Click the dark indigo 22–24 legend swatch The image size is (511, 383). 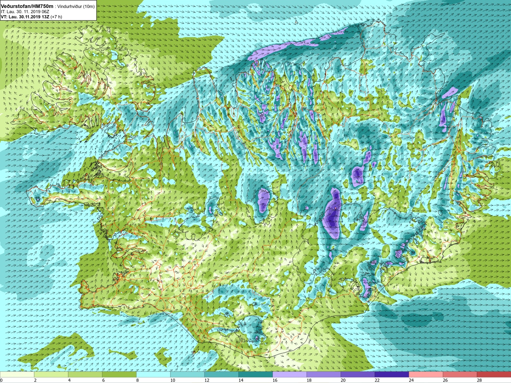(392, 375)
